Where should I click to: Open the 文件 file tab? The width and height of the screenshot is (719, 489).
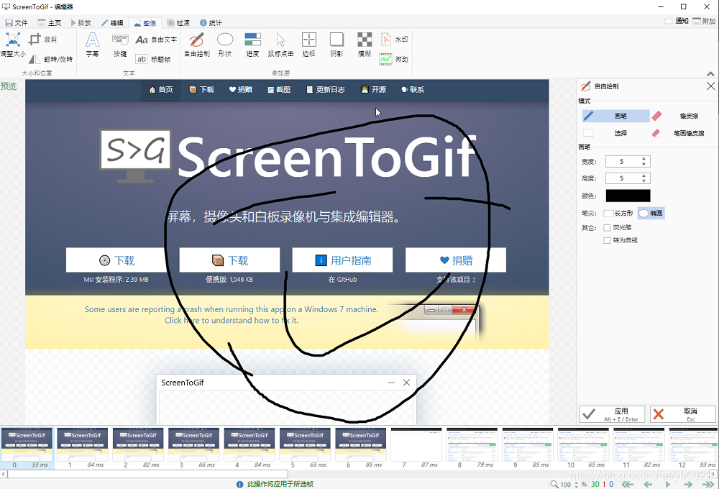coord(17,22)
